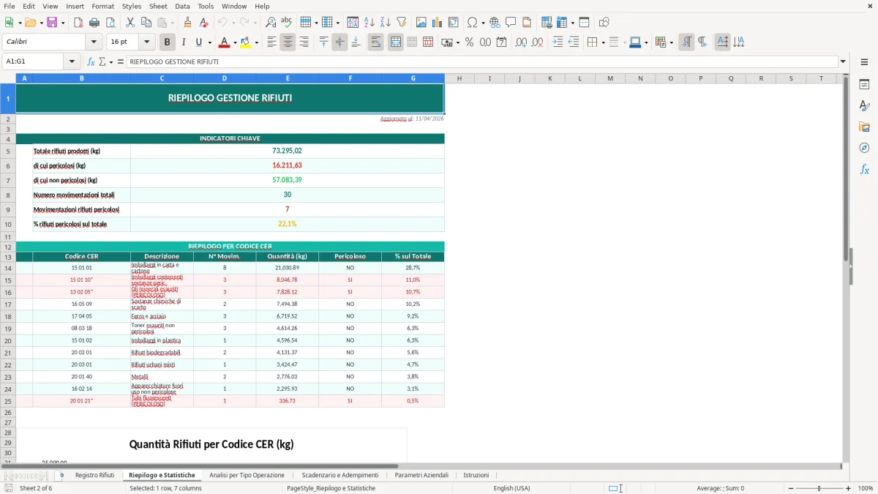This screenshot has width=878, height=494.
Task: Click the Sum sigma button
Action: [102, 62]
